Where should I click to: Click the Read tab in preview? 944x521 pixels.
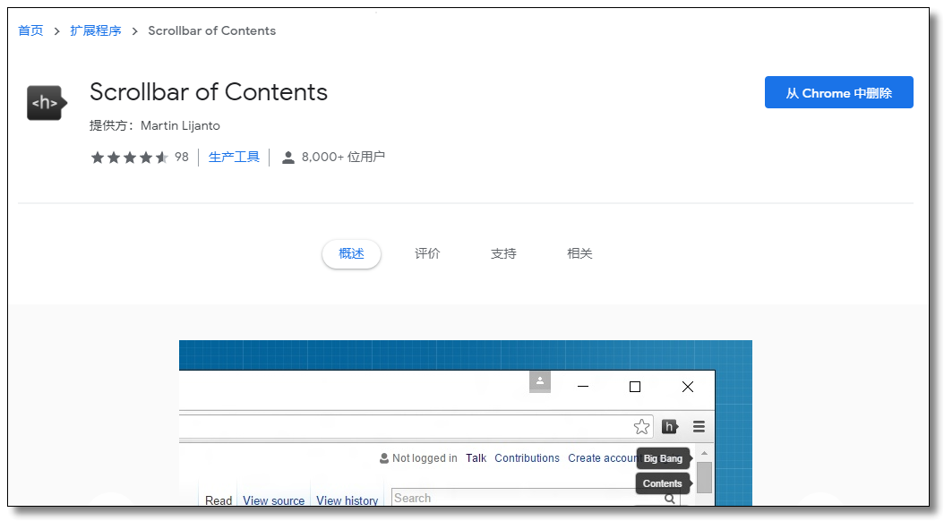(218, 500)
